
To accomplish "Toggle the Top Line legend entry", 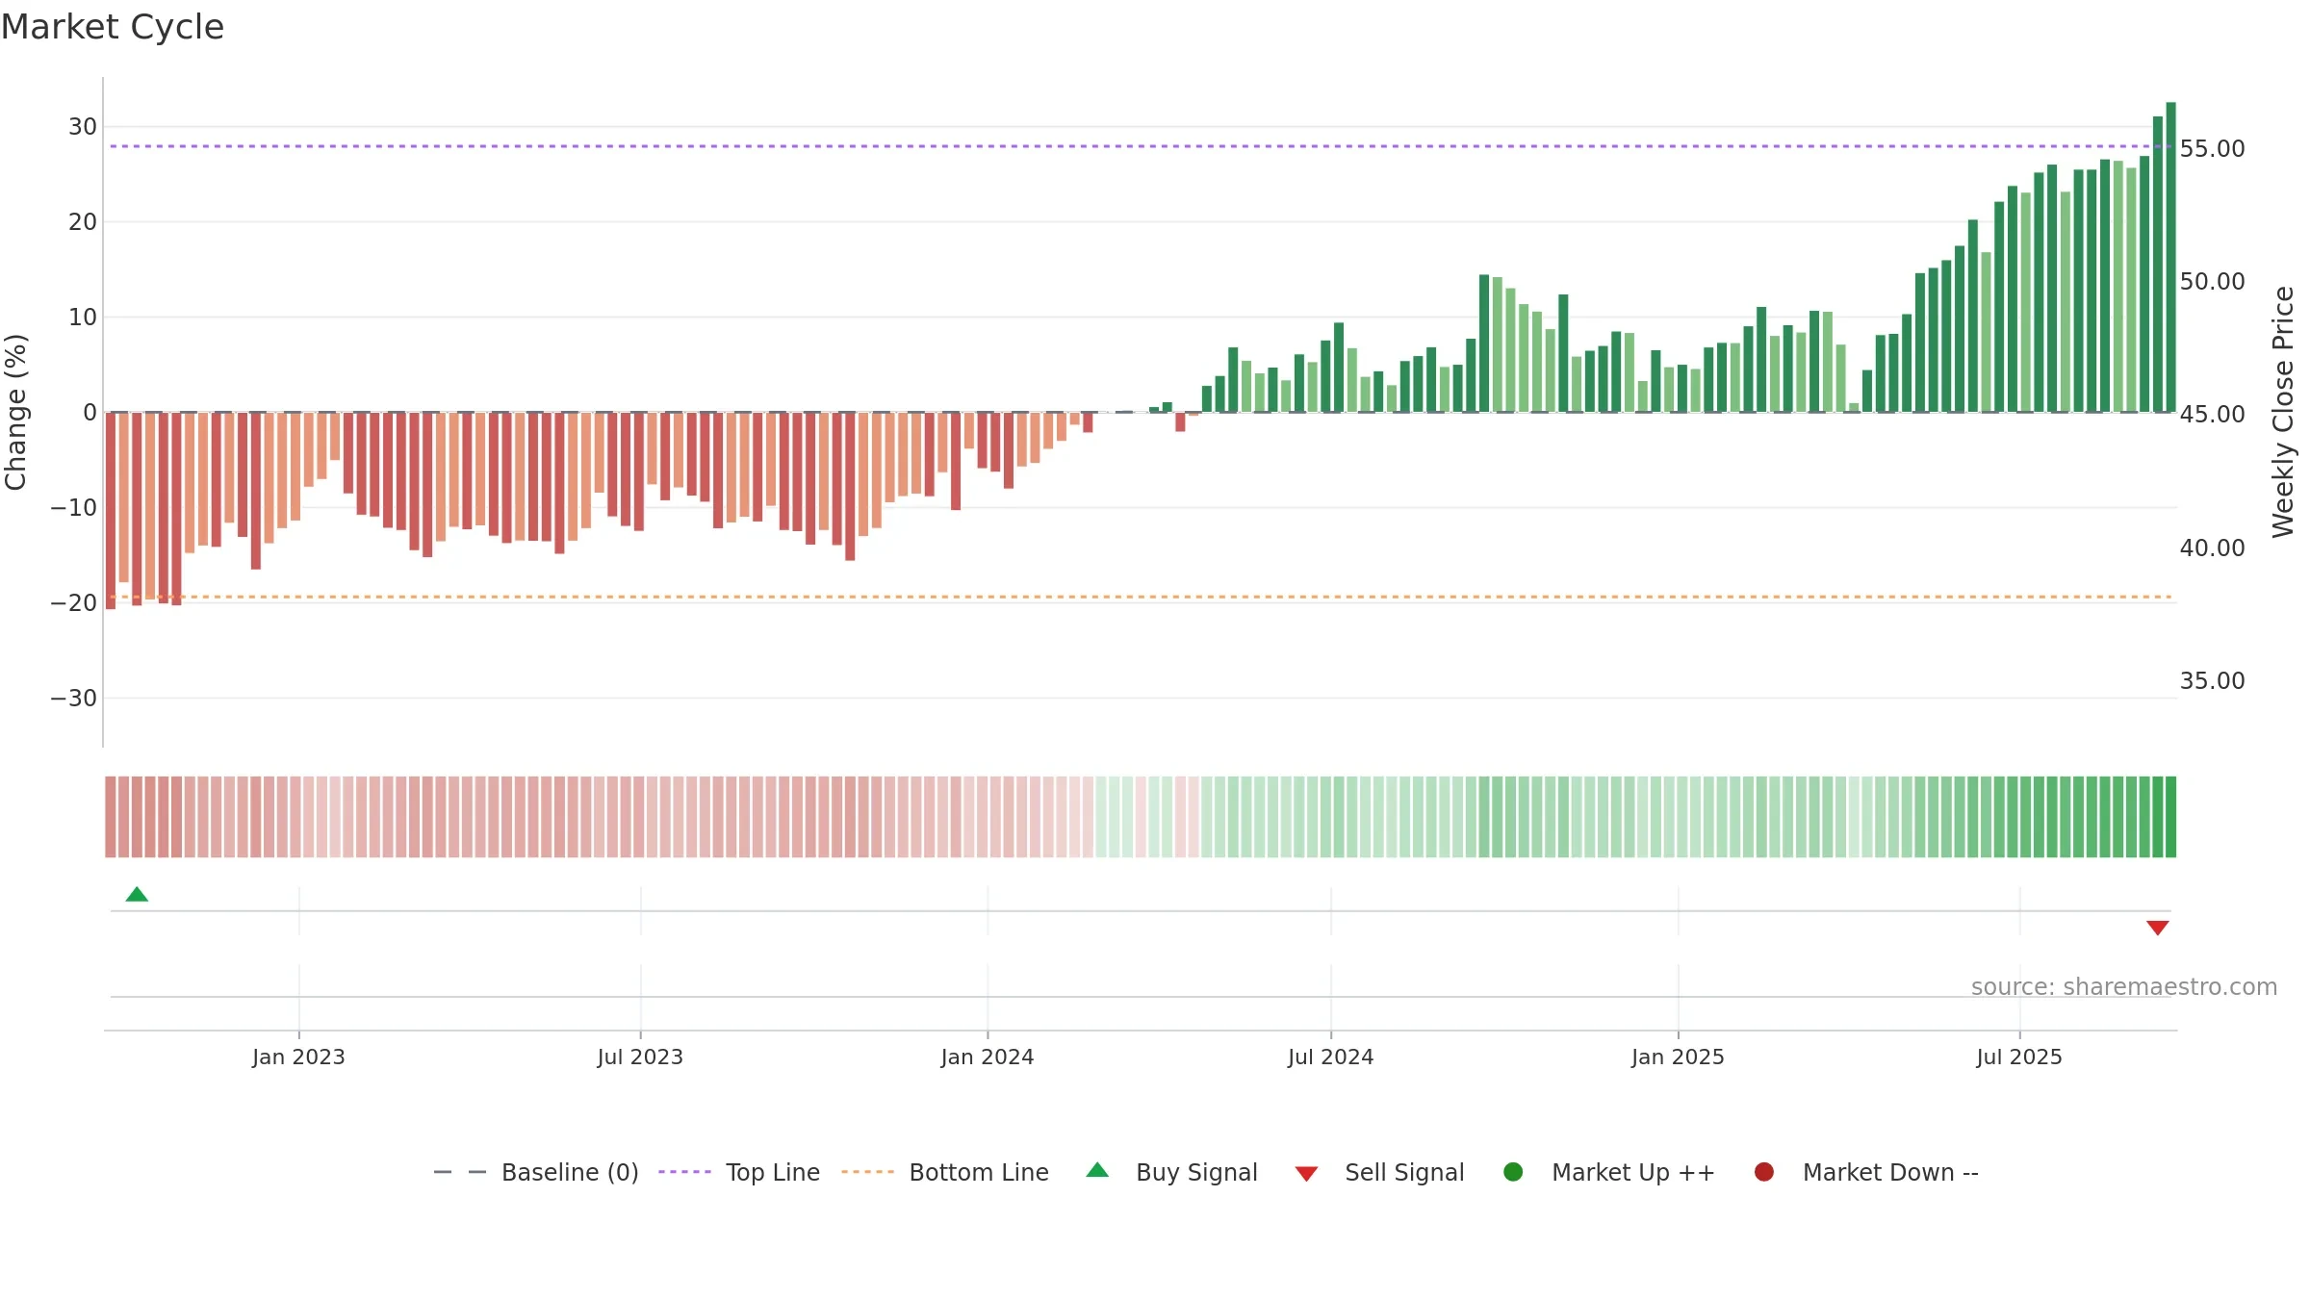I will click(739, 1172).
